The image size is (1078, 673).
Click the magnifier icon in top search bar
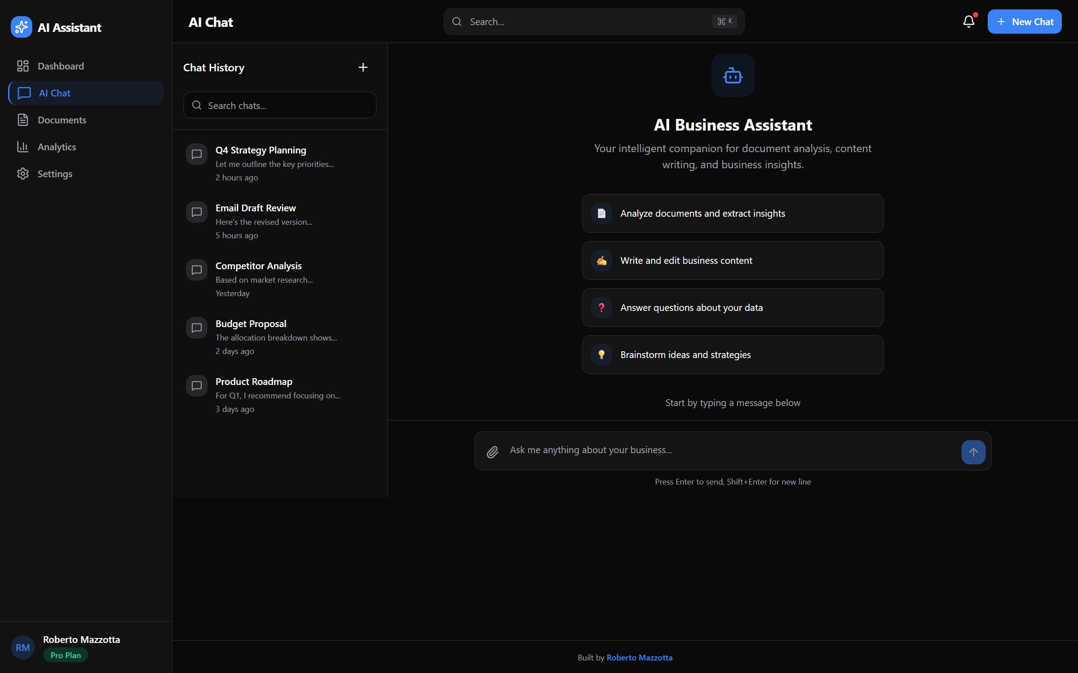(x=457, y=22)
